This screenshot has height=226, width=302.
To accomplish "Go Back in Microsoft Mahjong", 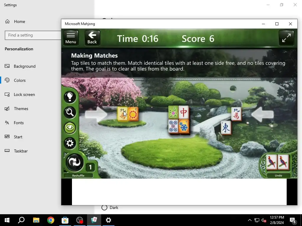I will tap(92, 38).
